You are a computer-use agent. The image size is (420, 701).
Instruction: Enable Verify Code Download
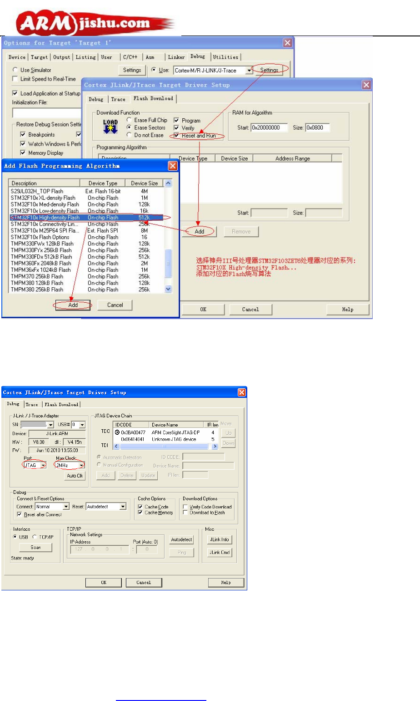(185, 507)
